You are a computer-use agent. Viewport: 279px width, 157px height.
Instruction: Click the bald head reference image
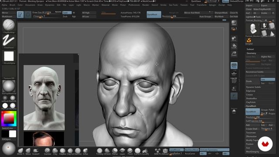[44, 97]
